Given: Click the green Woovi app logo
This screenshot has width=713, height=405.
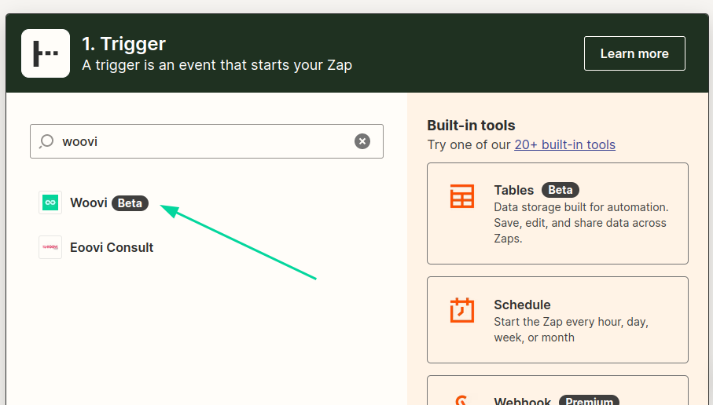Looking at the screenshot, I should pos(50,202).
